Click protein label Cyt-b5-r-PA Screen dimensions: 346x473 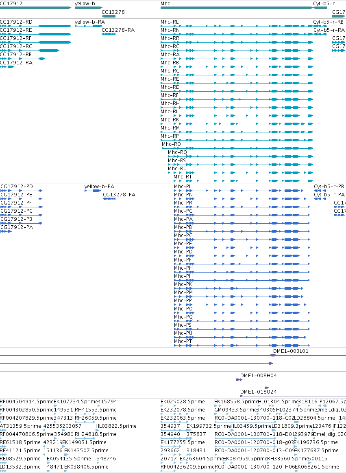coord(329,195)
